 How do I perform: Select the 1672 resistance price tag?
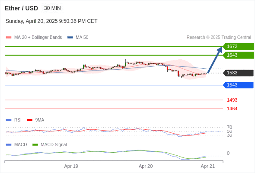238,47
